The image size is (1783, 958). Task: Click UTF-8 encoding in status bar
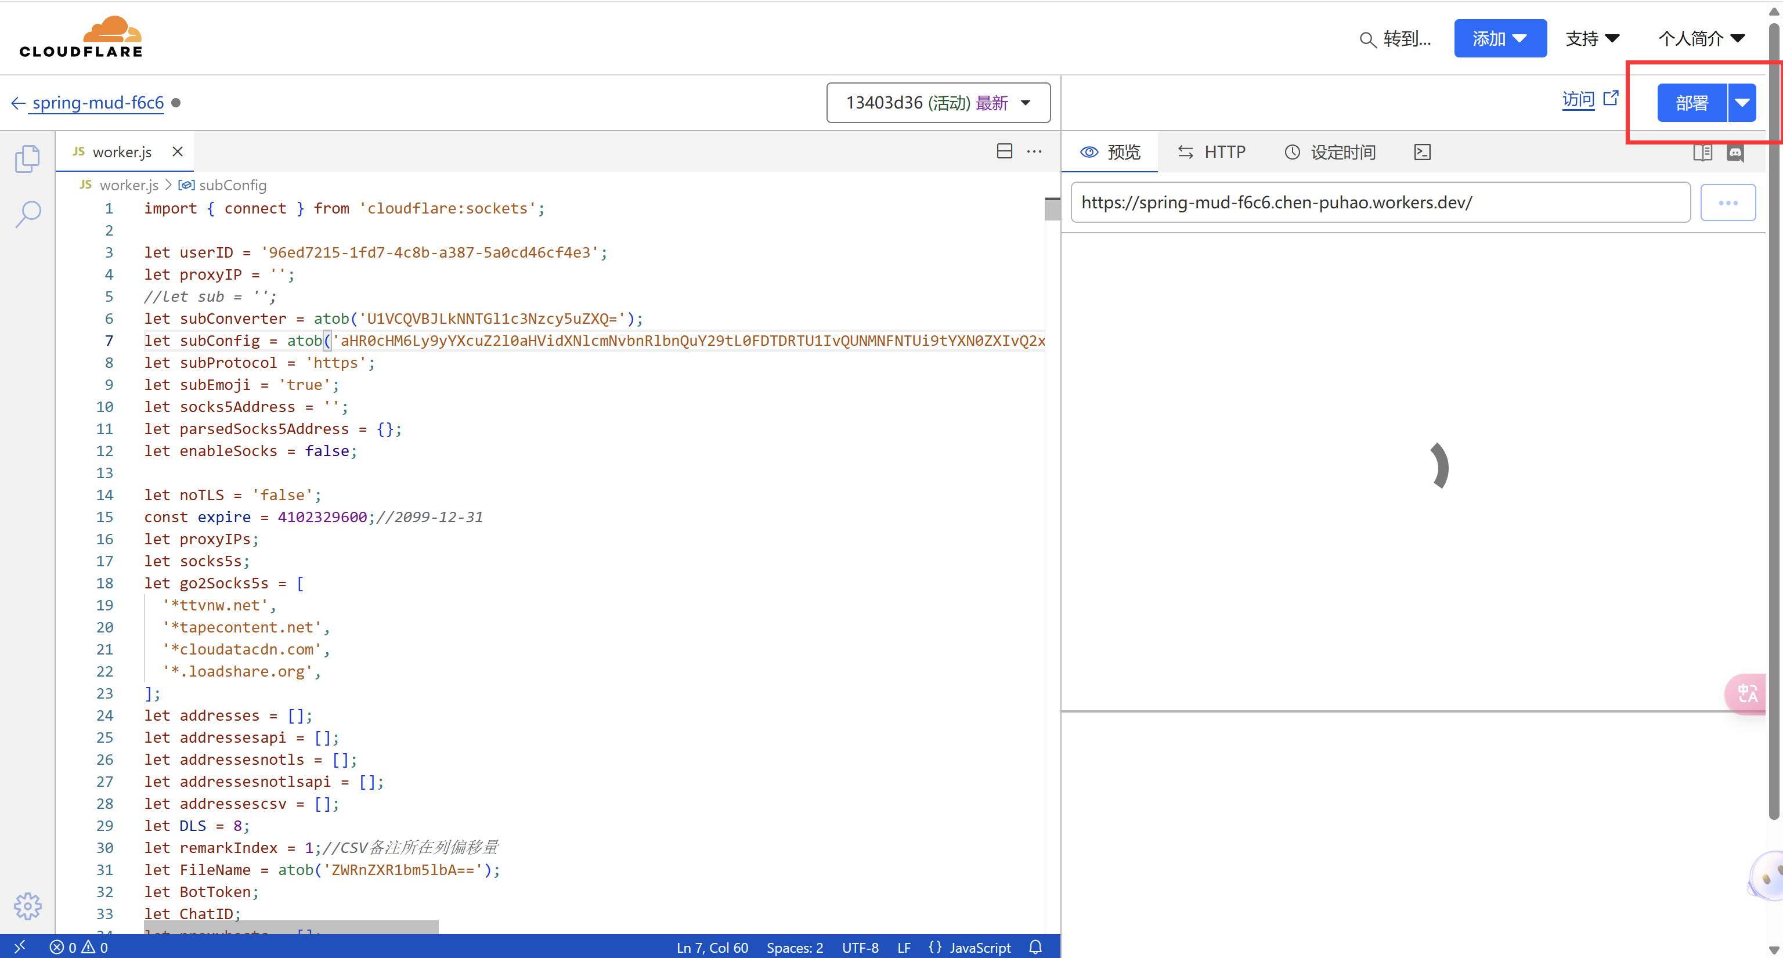pos(860,947)
